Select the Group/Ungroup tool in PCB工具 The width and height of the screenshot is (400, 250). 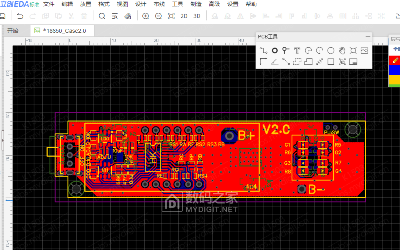[342, 62]
